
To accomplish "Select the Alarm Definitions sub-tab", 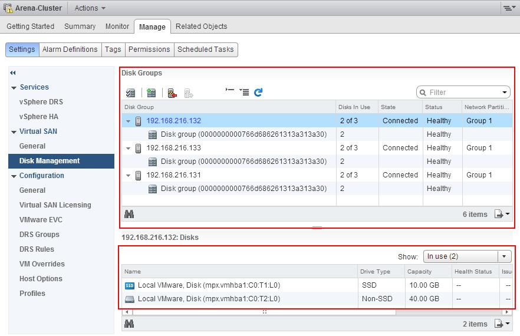I will coord(70,50).
